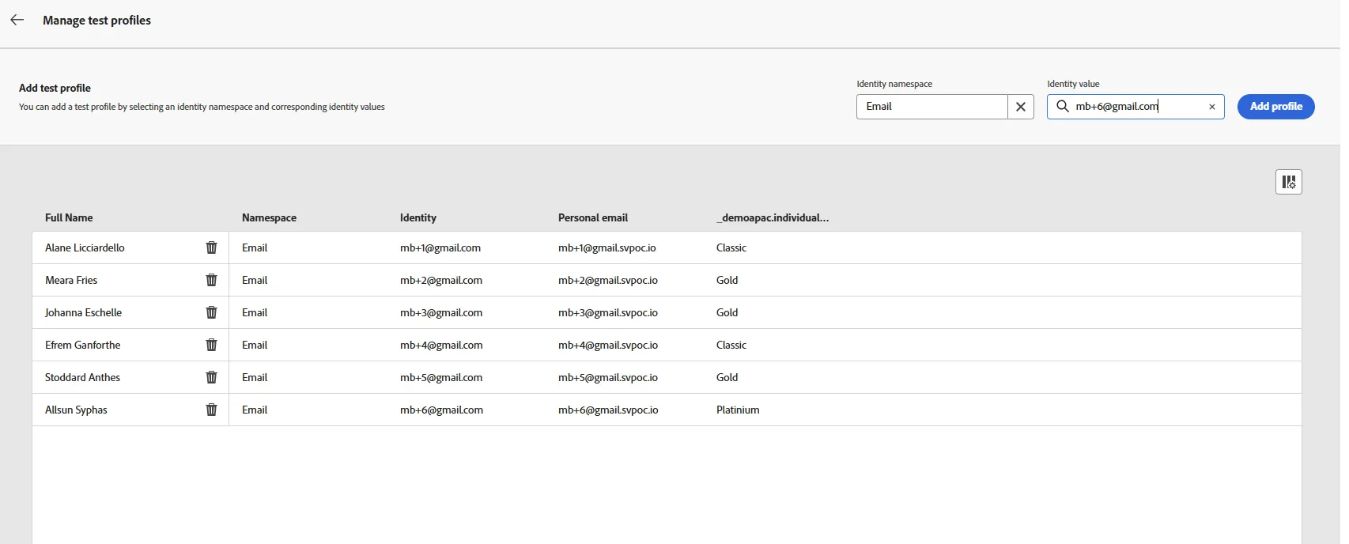Click personal email mb+5@gmail.svpoc.io
Viewport: 1349px width, 544px height.
tap(608, 377)
